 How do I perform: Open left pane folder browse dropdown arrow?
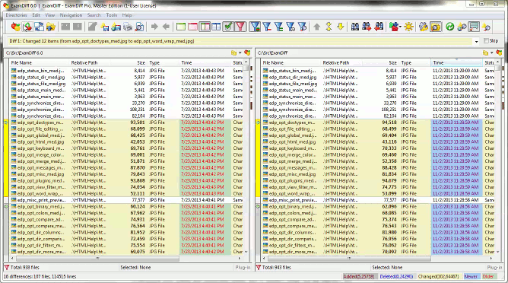pos(240,52)
